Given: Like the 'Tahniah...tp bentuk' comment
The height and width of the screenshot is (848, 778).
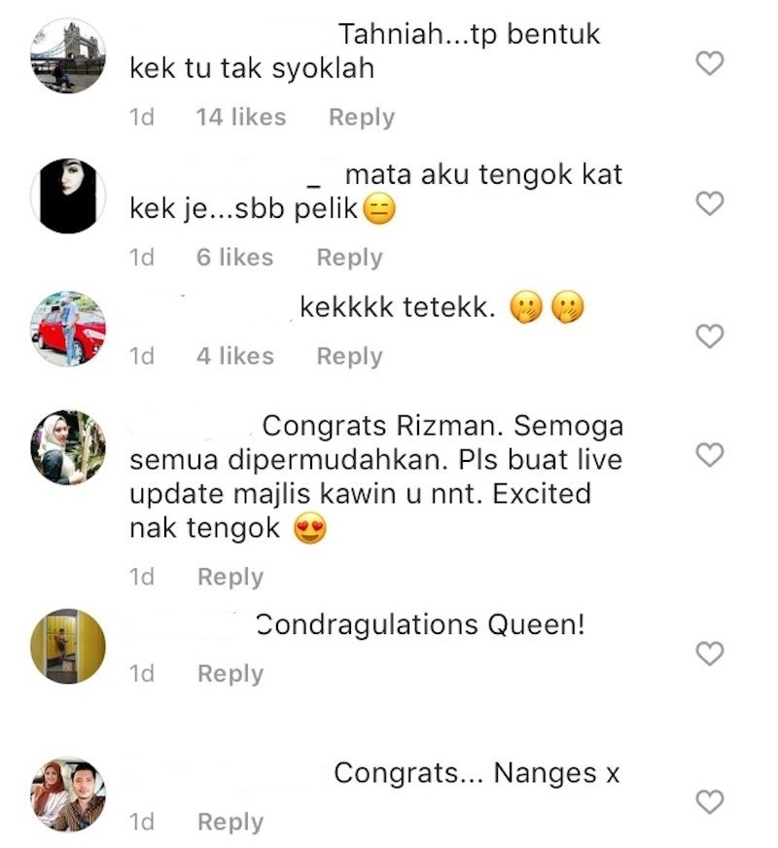Looking at the screenshot, I should 709,63.
